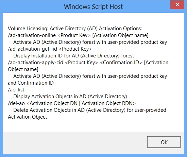
Task: Click the final 'Activation Object' line
Action: click(28, 117)
